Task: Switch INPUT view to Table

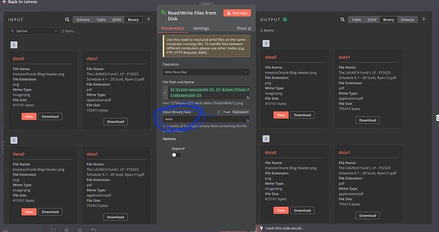Action: (x=101, y=20)
